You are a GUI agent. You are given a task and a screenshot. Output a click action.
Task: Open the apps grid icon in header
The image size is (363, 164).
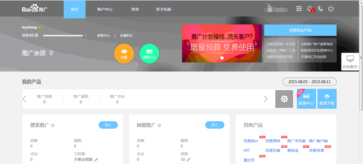(x=299, y=9)
